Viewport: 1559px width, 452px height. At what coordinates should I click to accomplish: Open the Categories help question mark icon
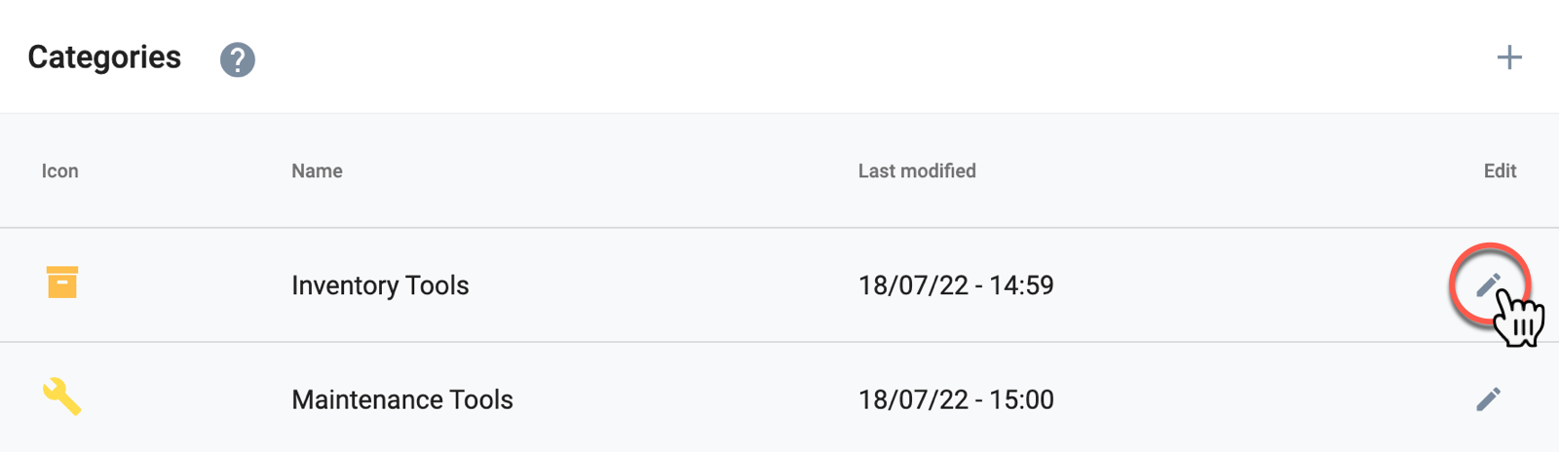tap(238, 59)
